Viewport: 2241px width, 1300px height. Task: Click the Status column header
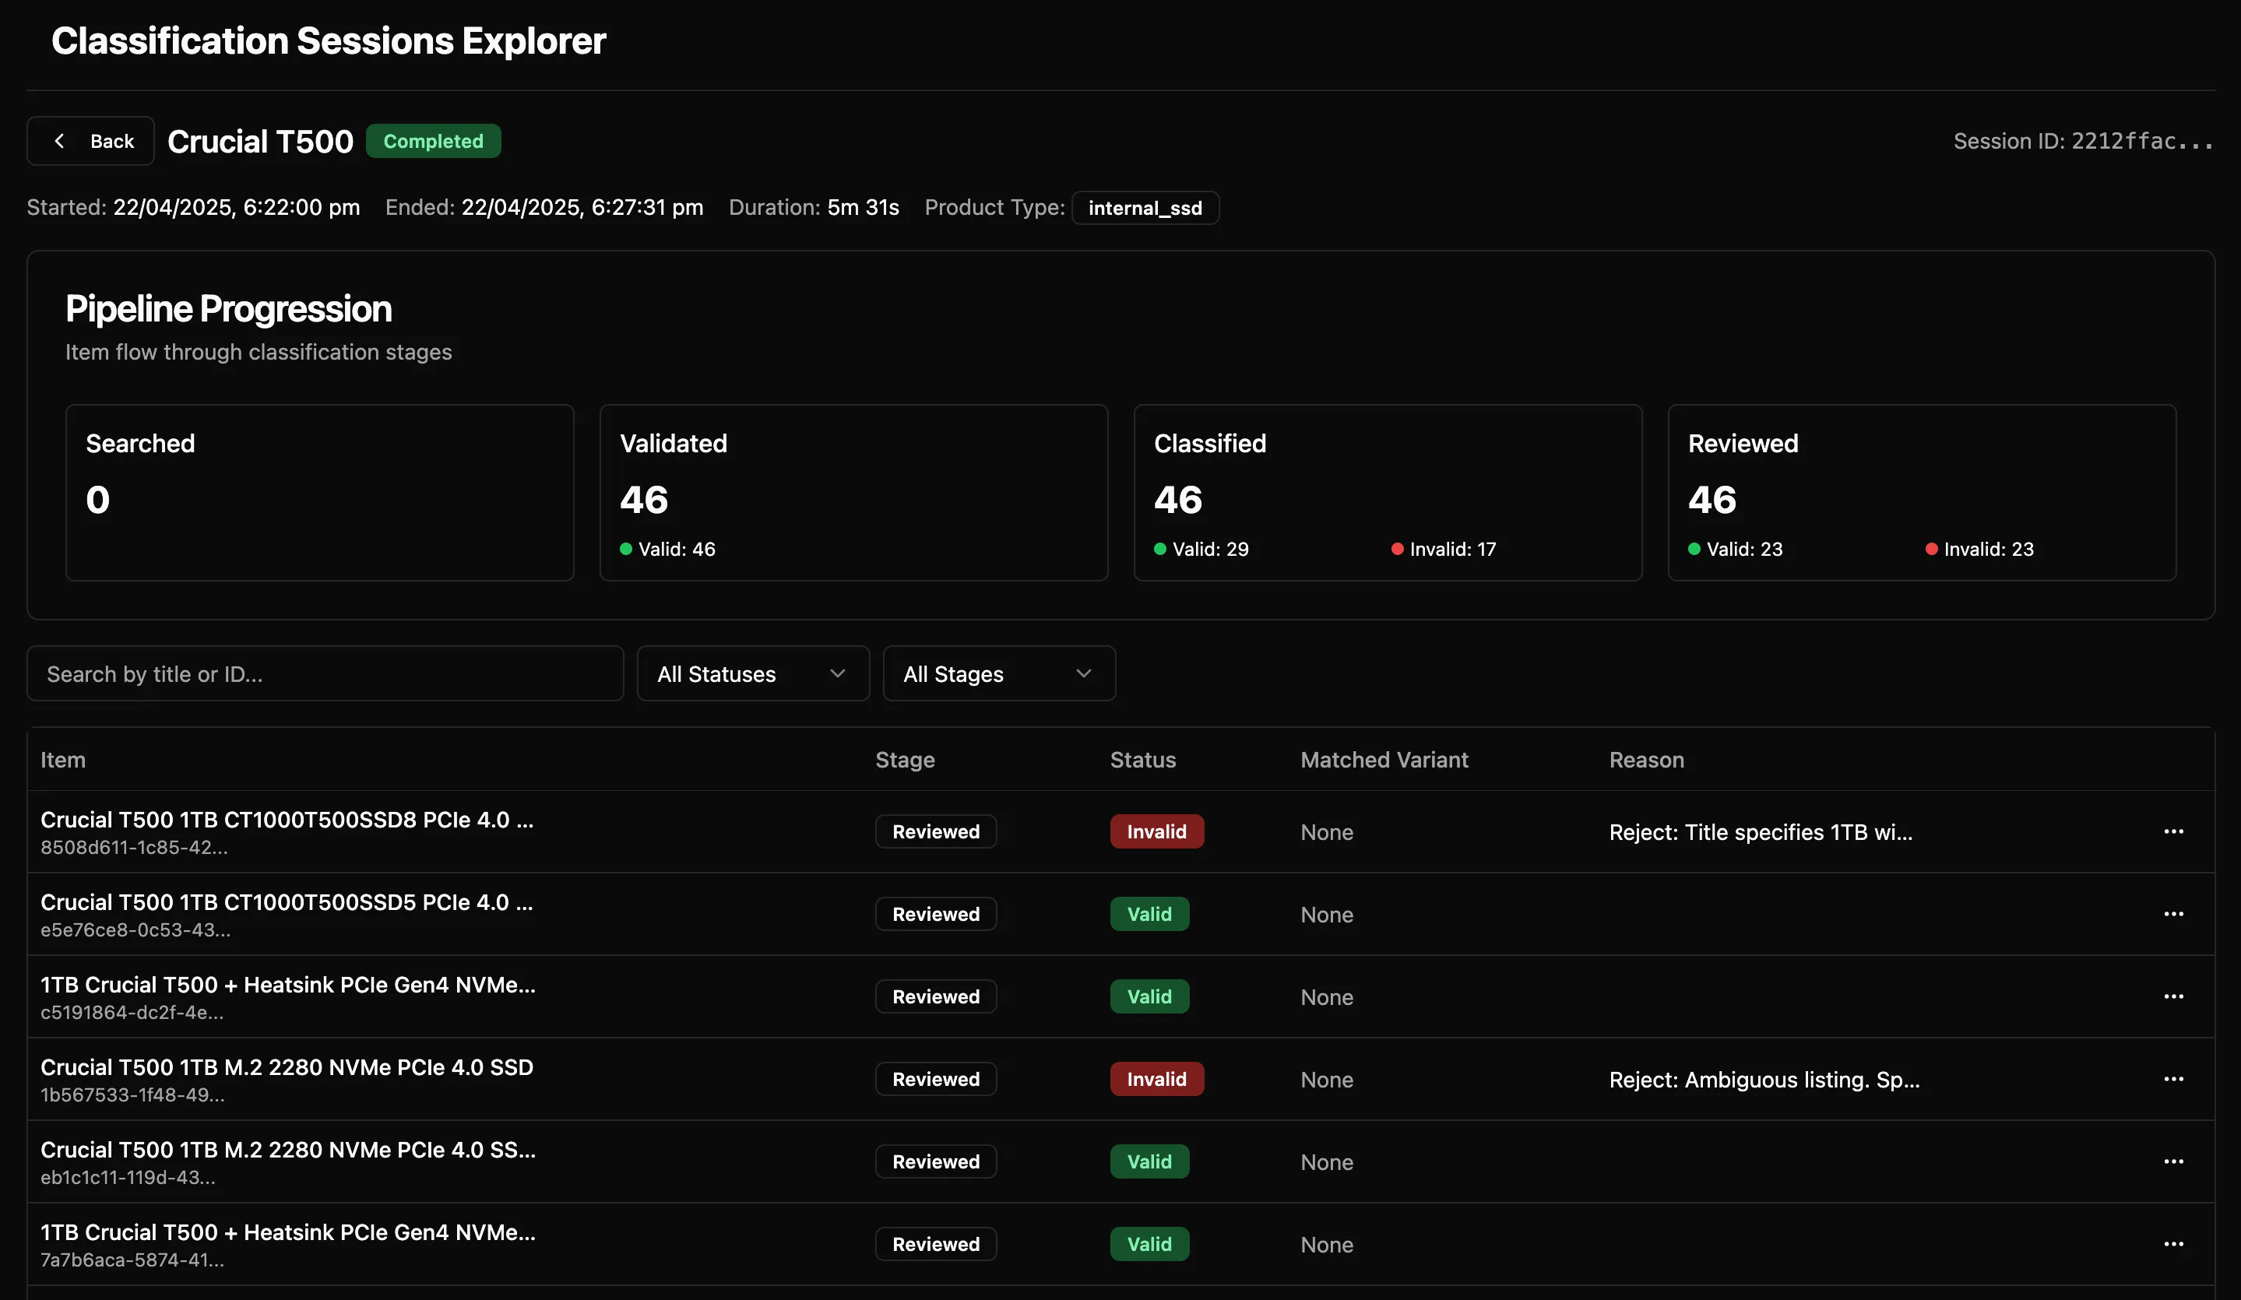click(1142, 761)
